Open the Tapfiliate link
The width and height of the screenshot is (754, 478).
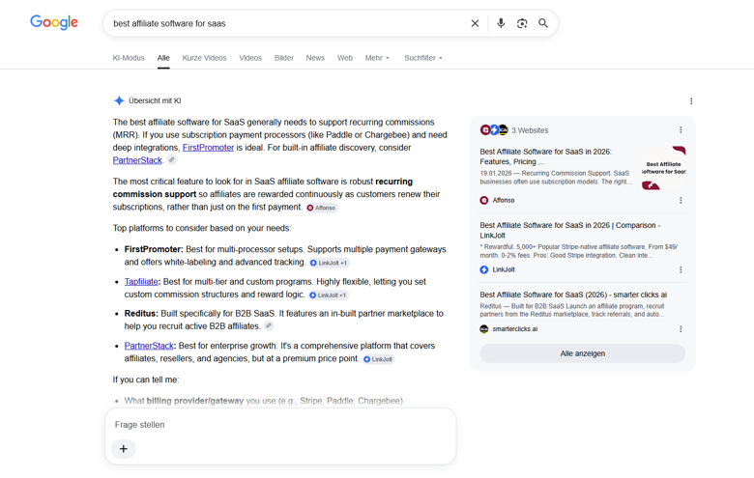coord(141,282)
